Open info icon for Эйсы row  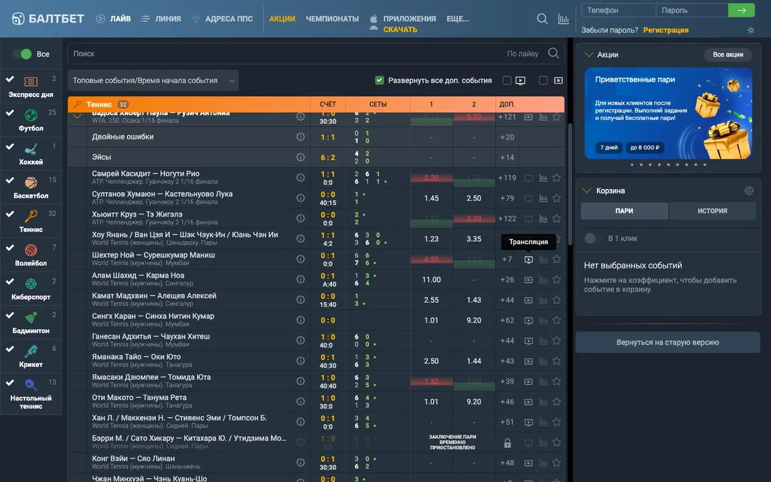point(301,157)
